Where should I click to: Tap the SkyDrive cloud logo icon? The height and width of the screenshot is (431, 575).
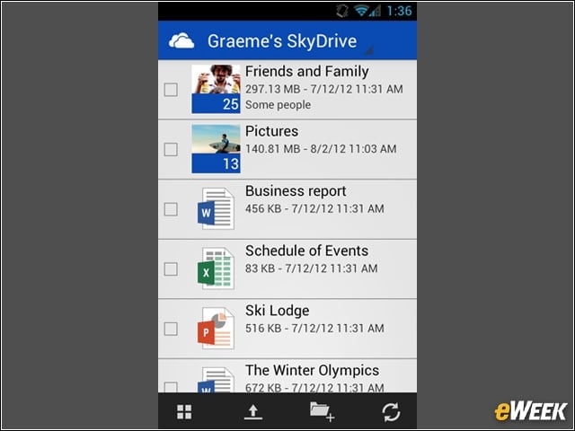tap(181, 40)
